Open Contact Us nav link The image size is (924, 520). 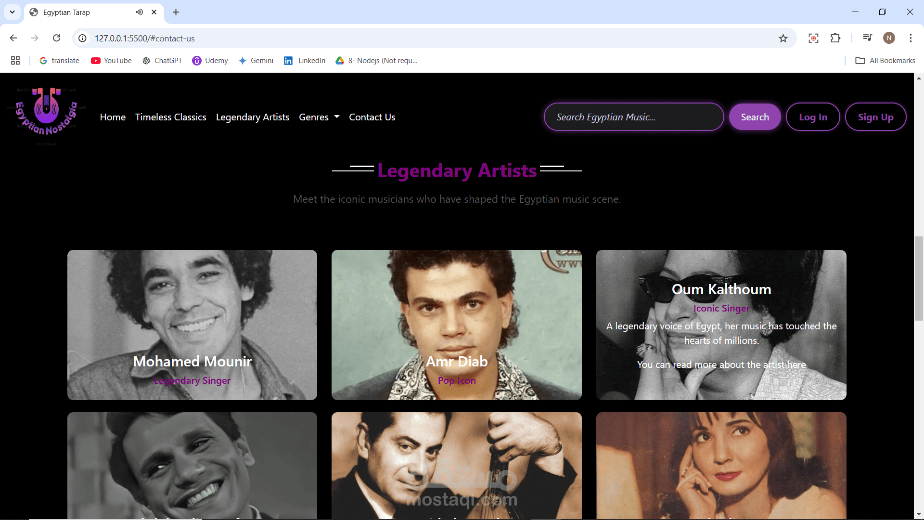coord(372,117)
